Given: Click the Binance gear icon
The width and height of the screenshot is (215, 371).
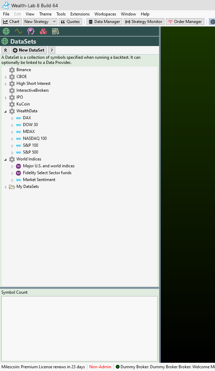Looking at the screenshot, I should click(12, 70).
